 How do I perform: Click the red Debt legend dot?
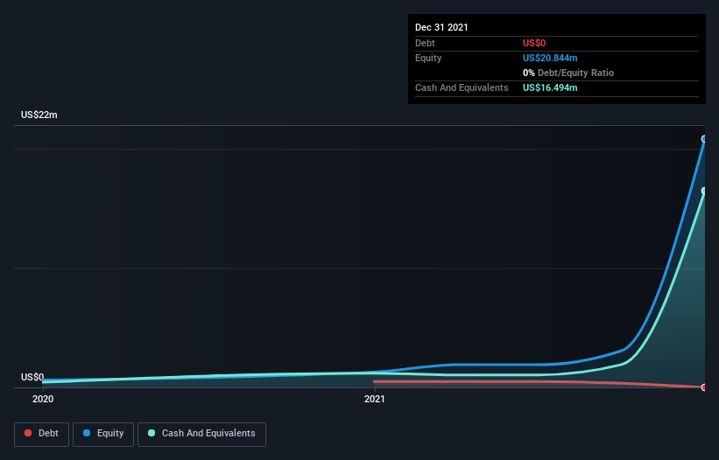point(28,433)
